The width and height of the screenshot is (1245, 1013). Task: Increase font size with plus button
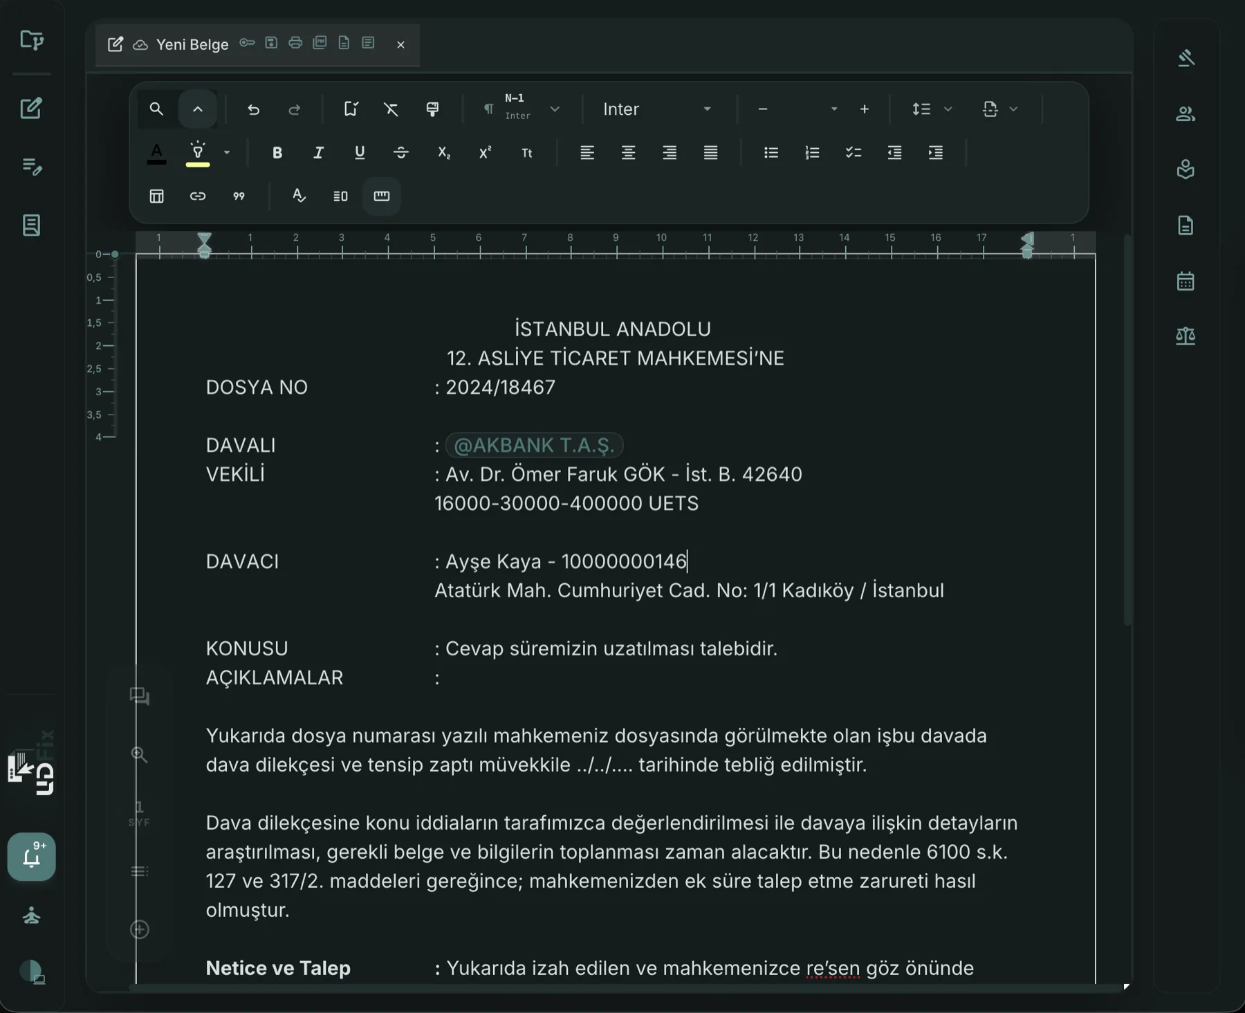point(865,109)
